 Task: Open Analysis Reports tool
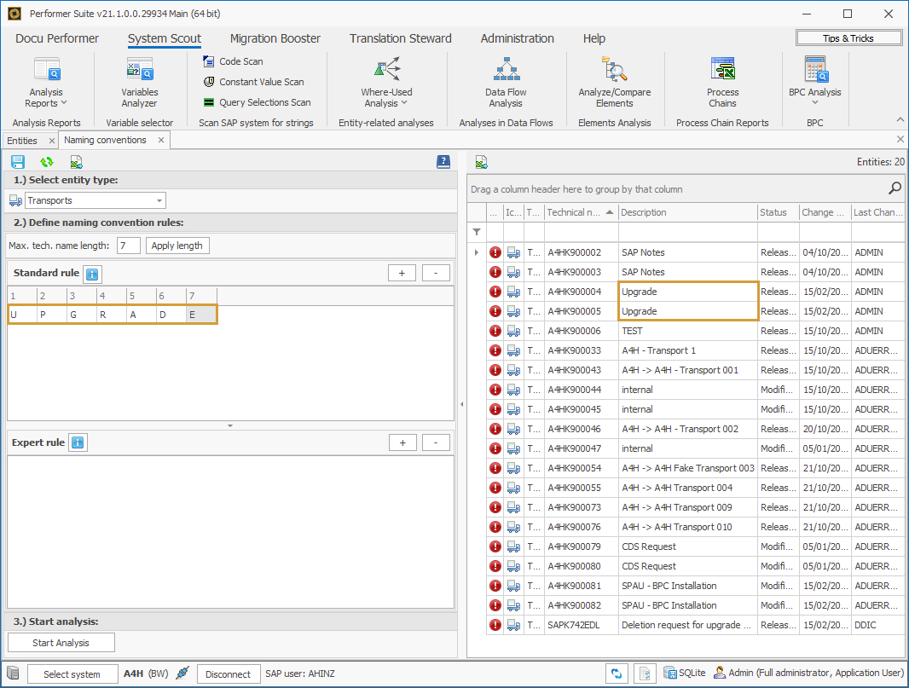click(x=45, y=81)
